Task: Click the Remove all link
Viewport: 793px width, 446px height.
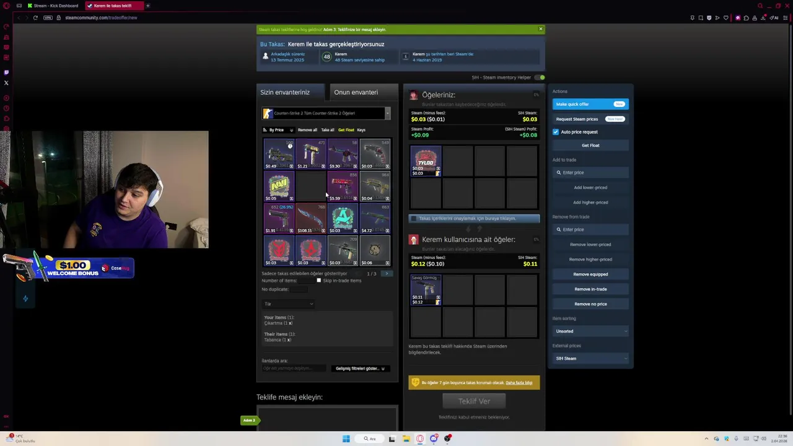Action: coord(307,130)
